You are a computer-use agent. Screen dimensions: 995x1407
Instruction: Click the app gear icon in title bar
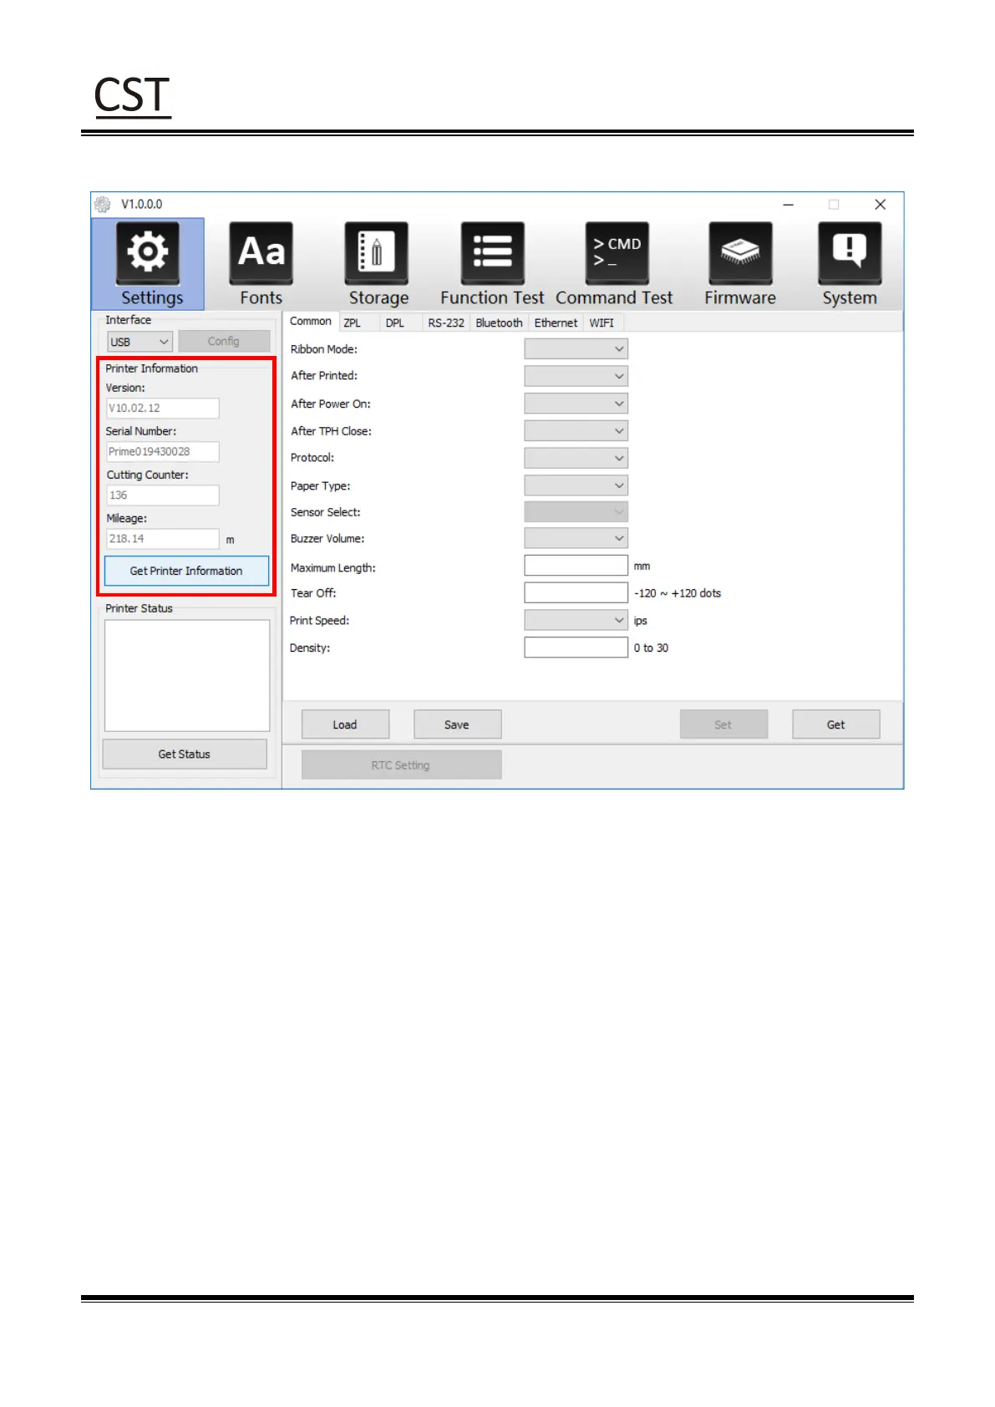(103, 204)
